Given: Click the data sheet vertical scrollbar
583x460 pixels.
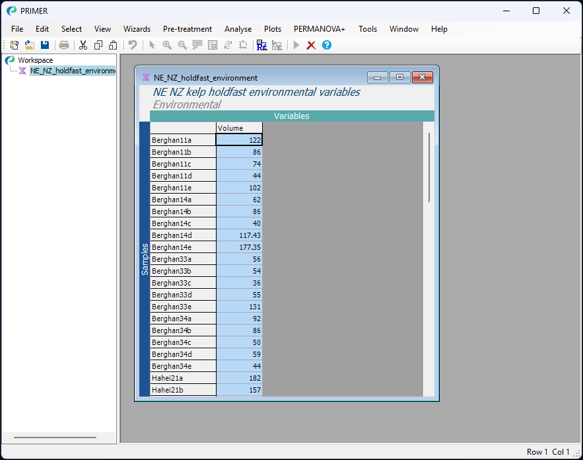Looking at the screenshot, I should [429, 167].
